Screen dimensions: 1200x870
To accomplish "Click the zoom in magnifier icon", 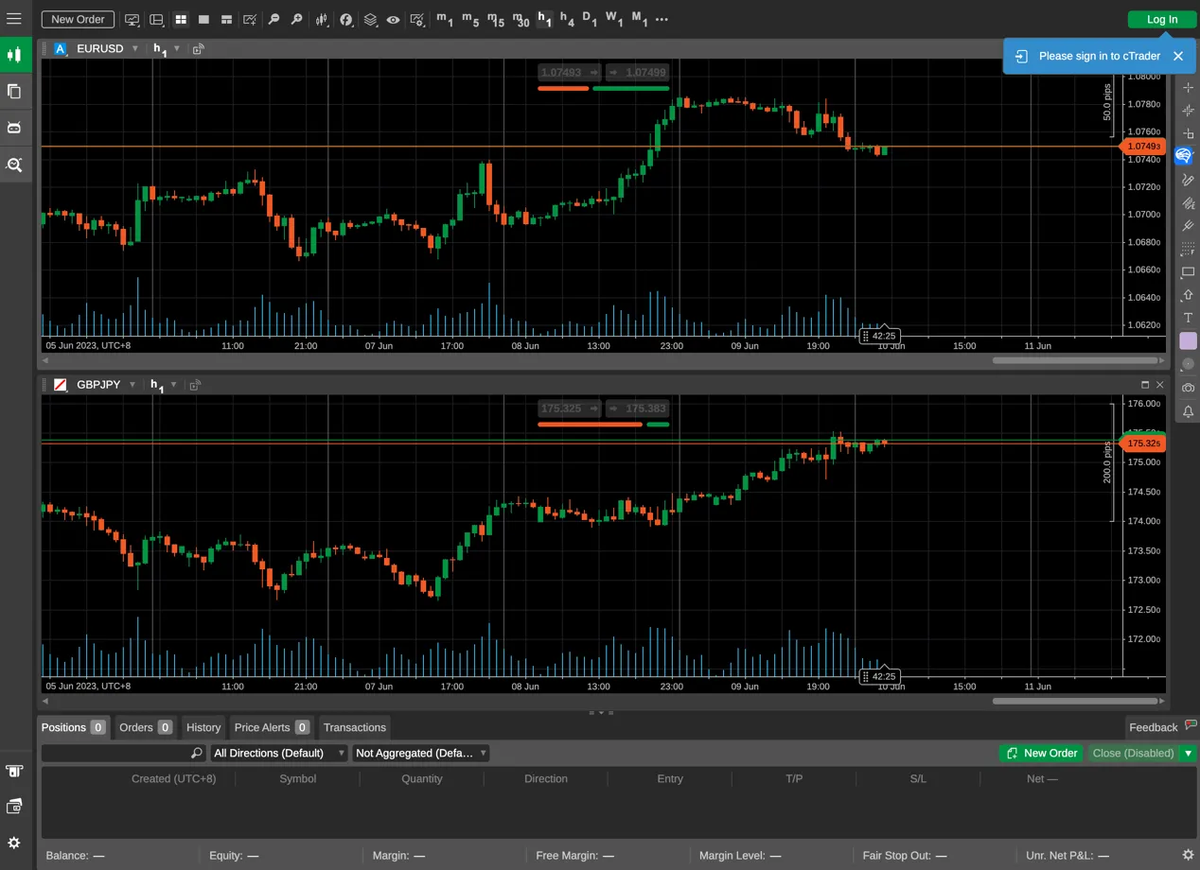I will [x=296, y=19].
